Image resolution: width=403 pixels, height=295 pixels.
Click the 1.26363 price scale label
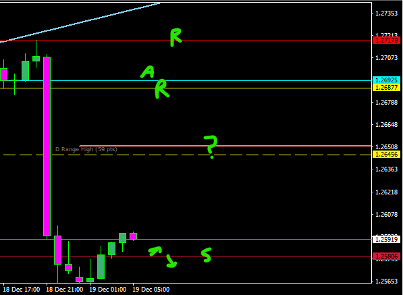[x=386, y=169]
